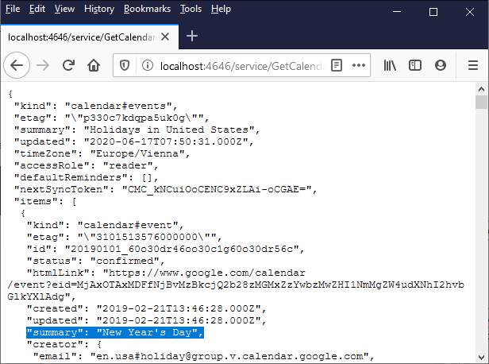
Task: Click the vertical scrollbar down arrow
Action: [481, 357]
